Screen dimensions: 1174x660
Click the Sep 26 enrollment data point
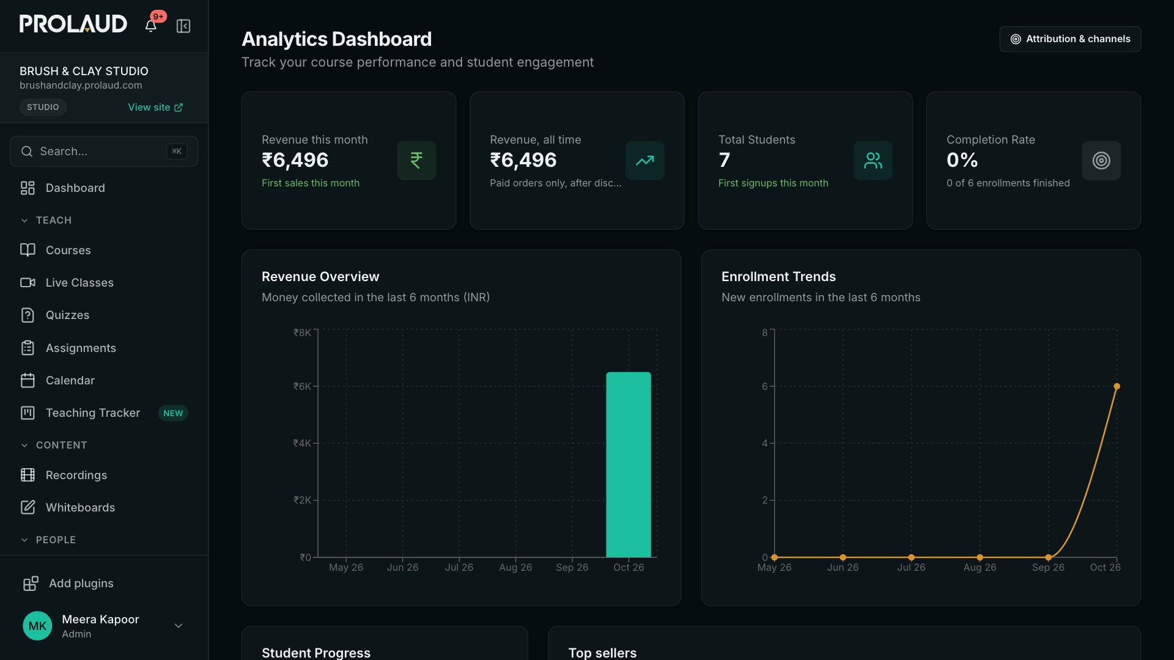(1048, 557)
